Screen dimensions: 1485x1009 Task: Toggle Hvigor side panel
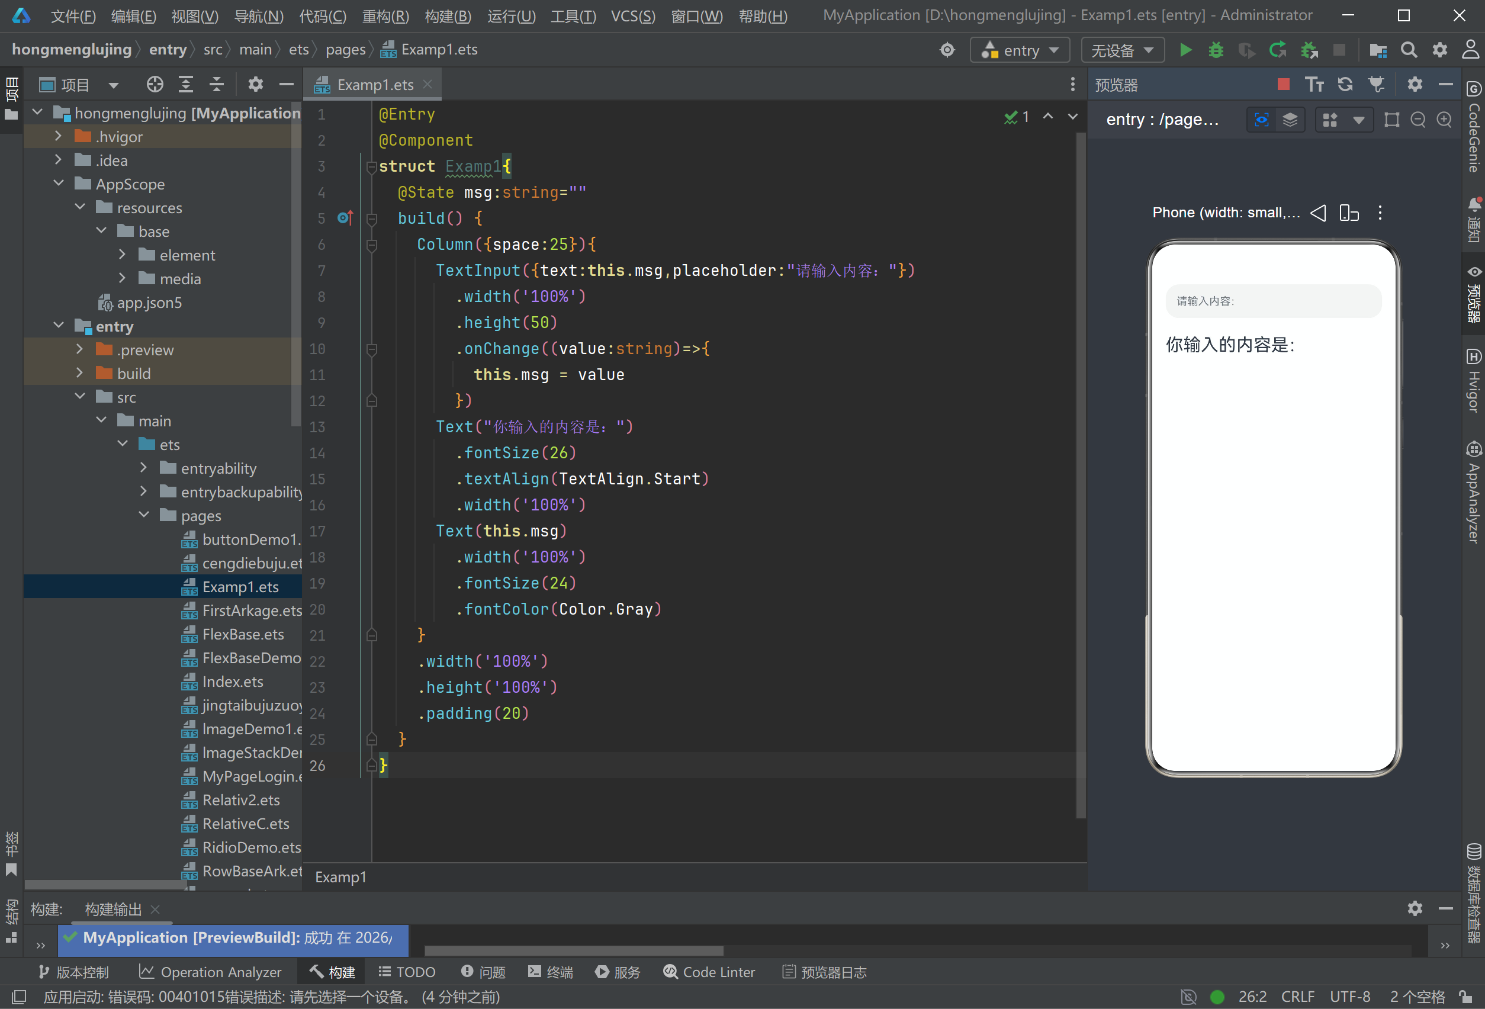tap(1474, 381)
